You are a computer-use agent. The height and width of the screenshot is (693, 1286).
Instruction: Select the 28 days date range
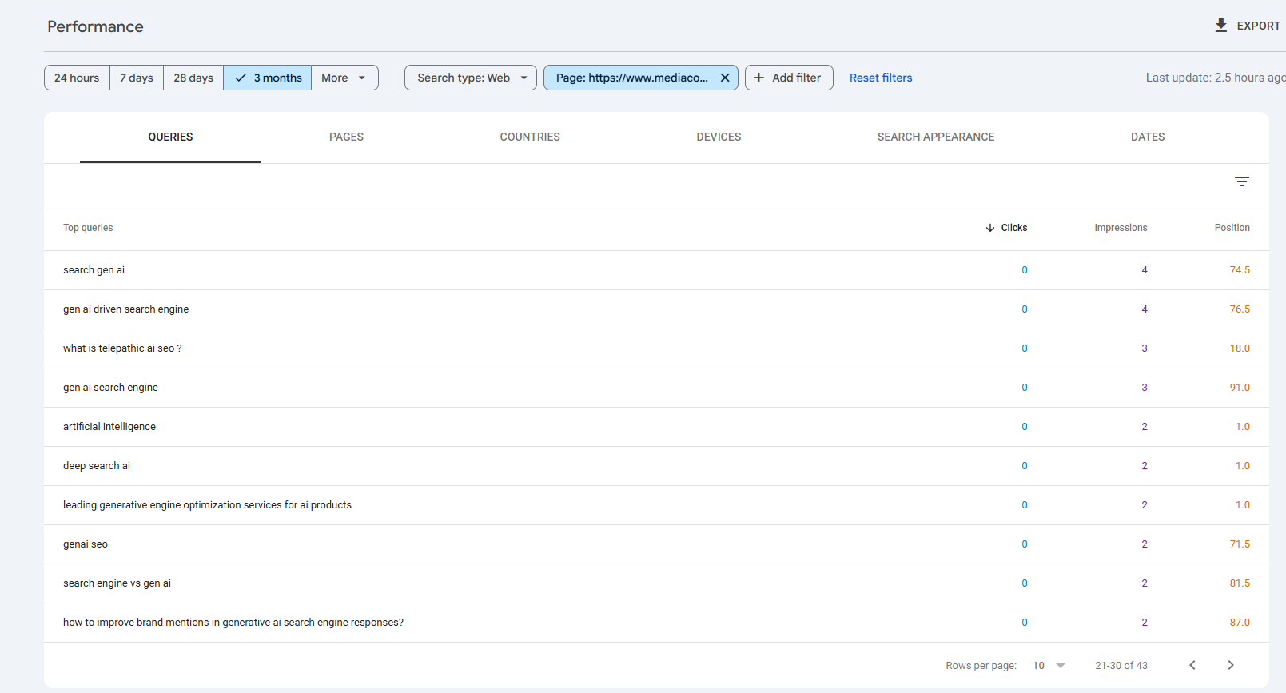[193, 78]
